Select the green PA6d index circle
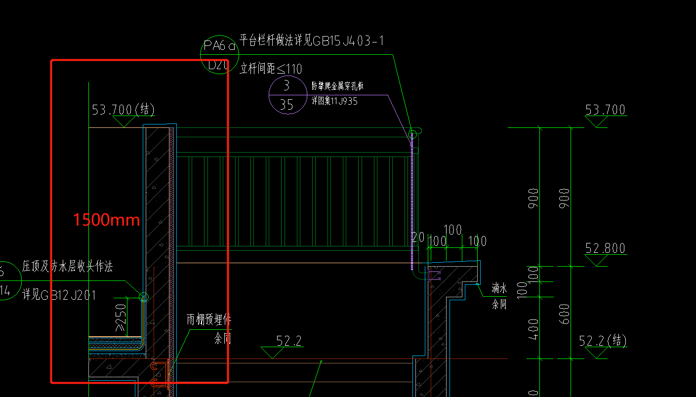 (220, 55)
